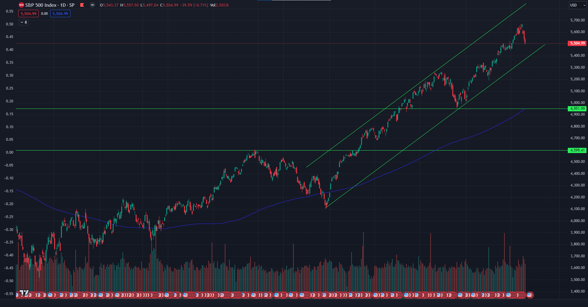Screen dimensions: 588x307
Task: Click the red current price label on the price axis
Action: pos(577,43)
